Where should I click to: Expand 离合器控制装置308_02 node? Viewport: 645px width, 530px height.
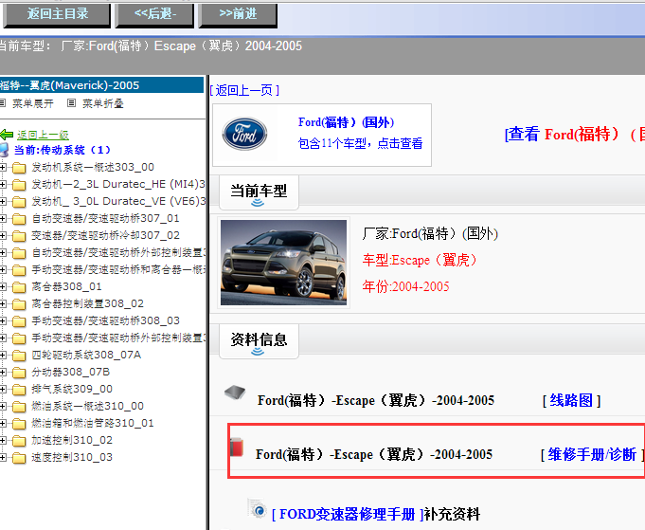pyautogui.click(x=3, y=304)
